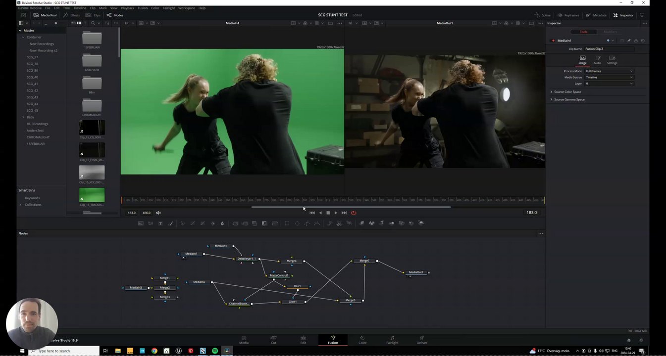Select the Tools tab in Inspector
666x356 pixels.
coord(583,32)
